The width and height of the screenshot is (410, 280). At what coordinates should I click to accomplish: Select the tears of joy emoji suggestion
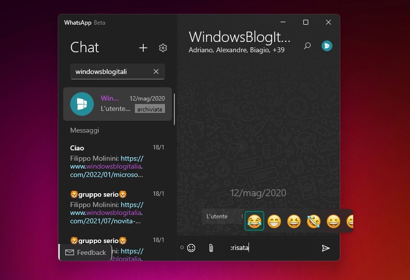254,221
